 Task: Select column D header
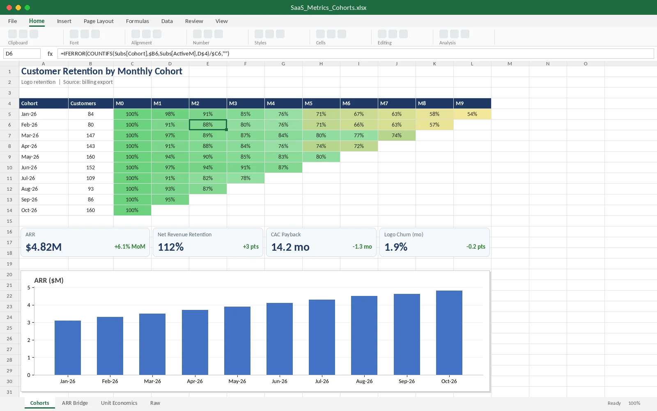click(170, 64)
